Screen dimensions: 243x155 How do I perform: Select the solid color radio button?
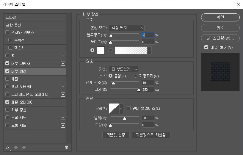[93, 50]
